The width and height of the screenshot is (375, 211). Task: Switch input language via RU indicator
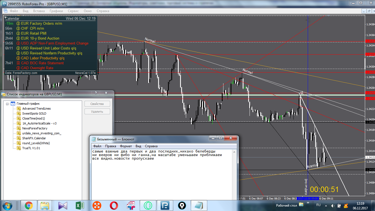click(318, 205)
